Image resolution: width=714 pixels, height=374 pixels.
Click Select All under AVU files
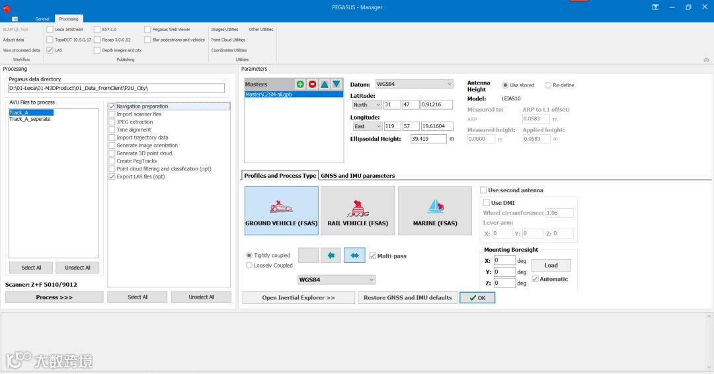[31, 268]
